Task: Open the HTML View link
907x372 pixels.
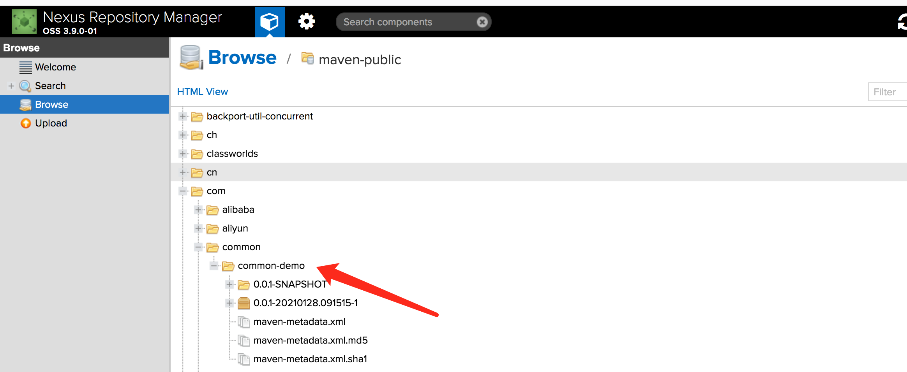Action: [202, 91]
